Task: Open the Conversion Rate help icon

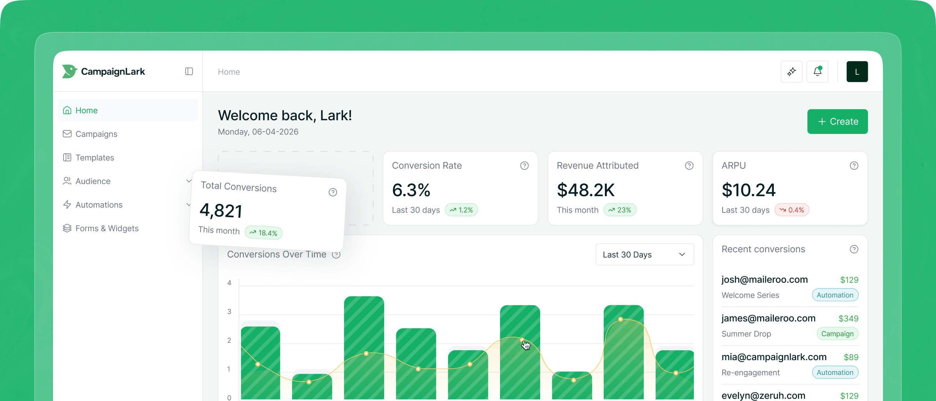Action: coord(524,165)
